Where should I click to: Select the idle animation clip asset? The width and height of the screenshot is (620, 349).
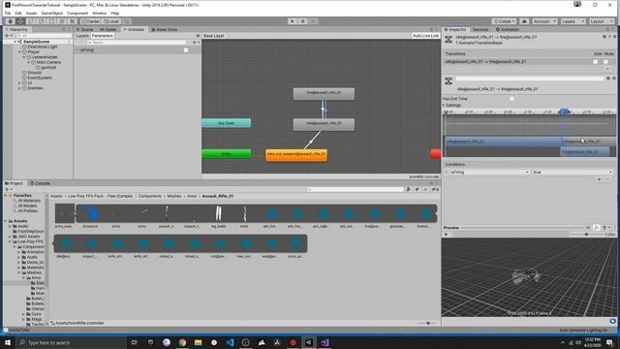tap(66, 244)
